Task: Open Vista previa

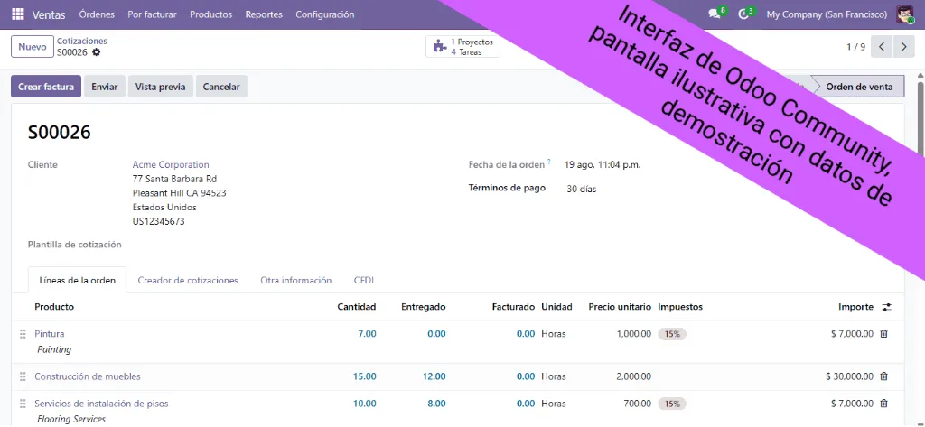Action: pos(161,87)
